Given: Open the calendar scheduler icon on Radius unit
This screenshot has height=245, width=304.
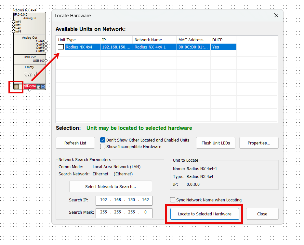Looking at the screenshot, I should click(38, 87).
